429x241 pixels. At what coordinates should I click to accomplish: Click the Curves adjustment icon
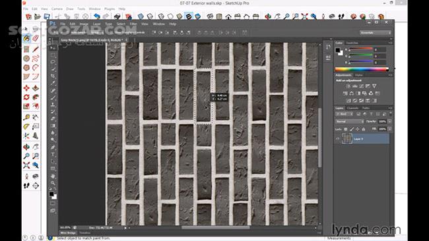click(x=362, y=86)
